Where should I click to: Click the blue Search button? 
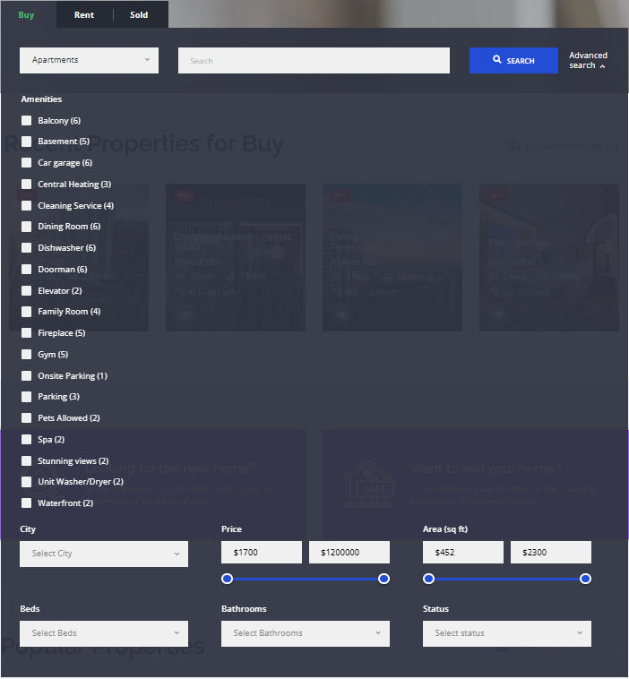click(x=513, y=61)
